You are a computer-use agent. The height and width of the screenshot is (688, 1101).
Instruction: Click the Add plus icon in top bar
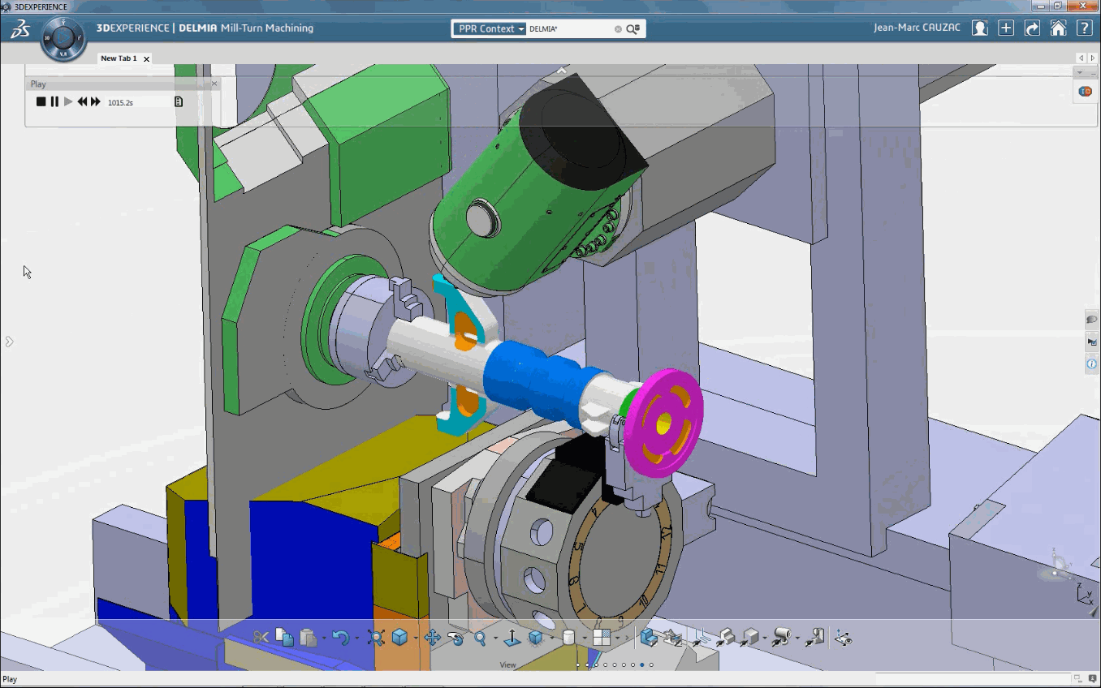[1006, 28]
